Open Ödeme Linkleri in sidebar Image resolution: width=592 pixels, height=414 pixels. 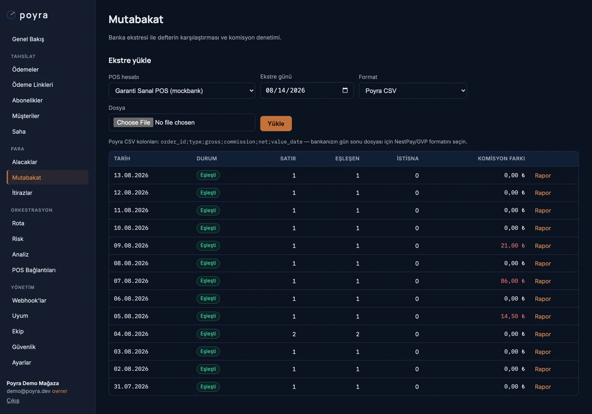33,85
